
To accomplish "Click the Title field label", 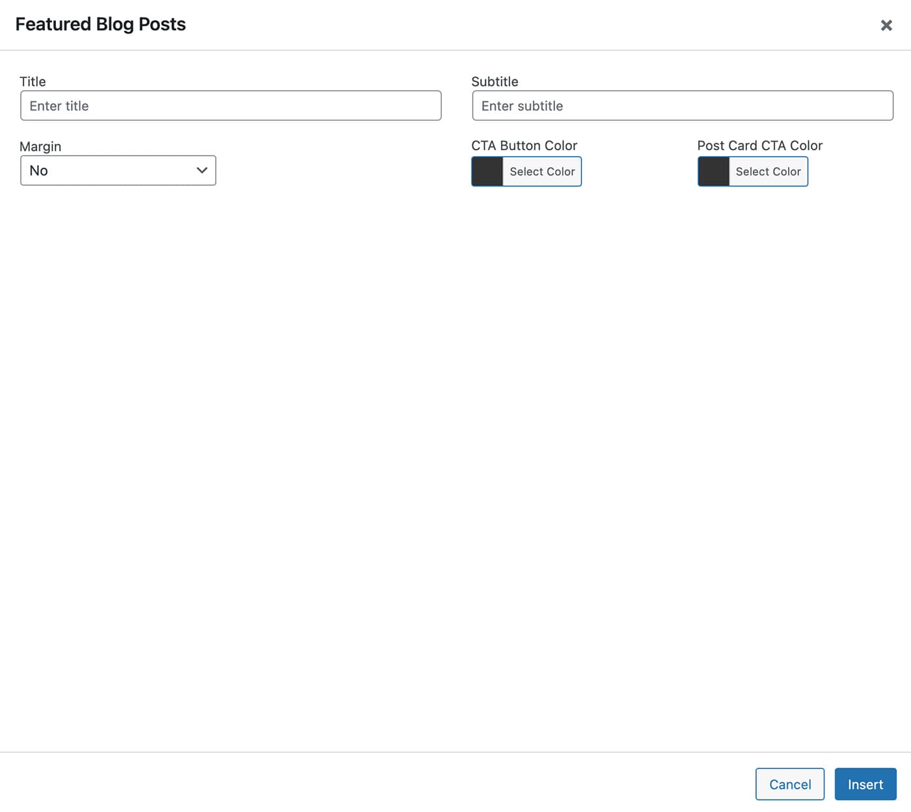I will [33, 81].
